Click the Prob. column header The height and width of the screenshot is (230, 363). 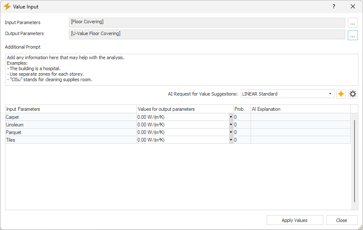[x=242, y=109]
